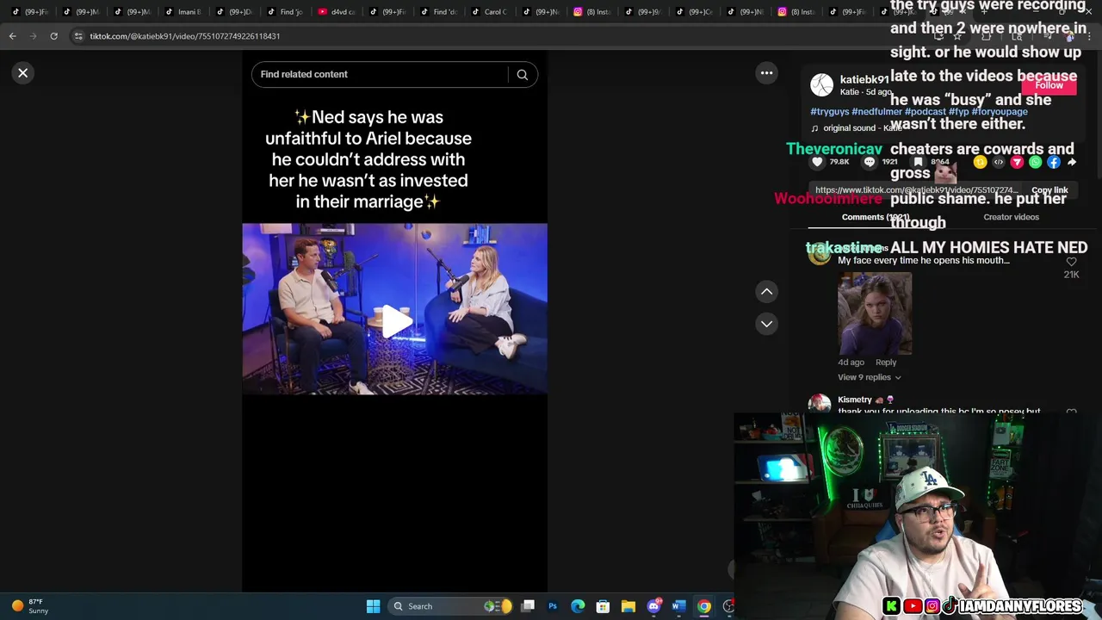
Task: Open Task View on taskbar
Action: point(528,606)
